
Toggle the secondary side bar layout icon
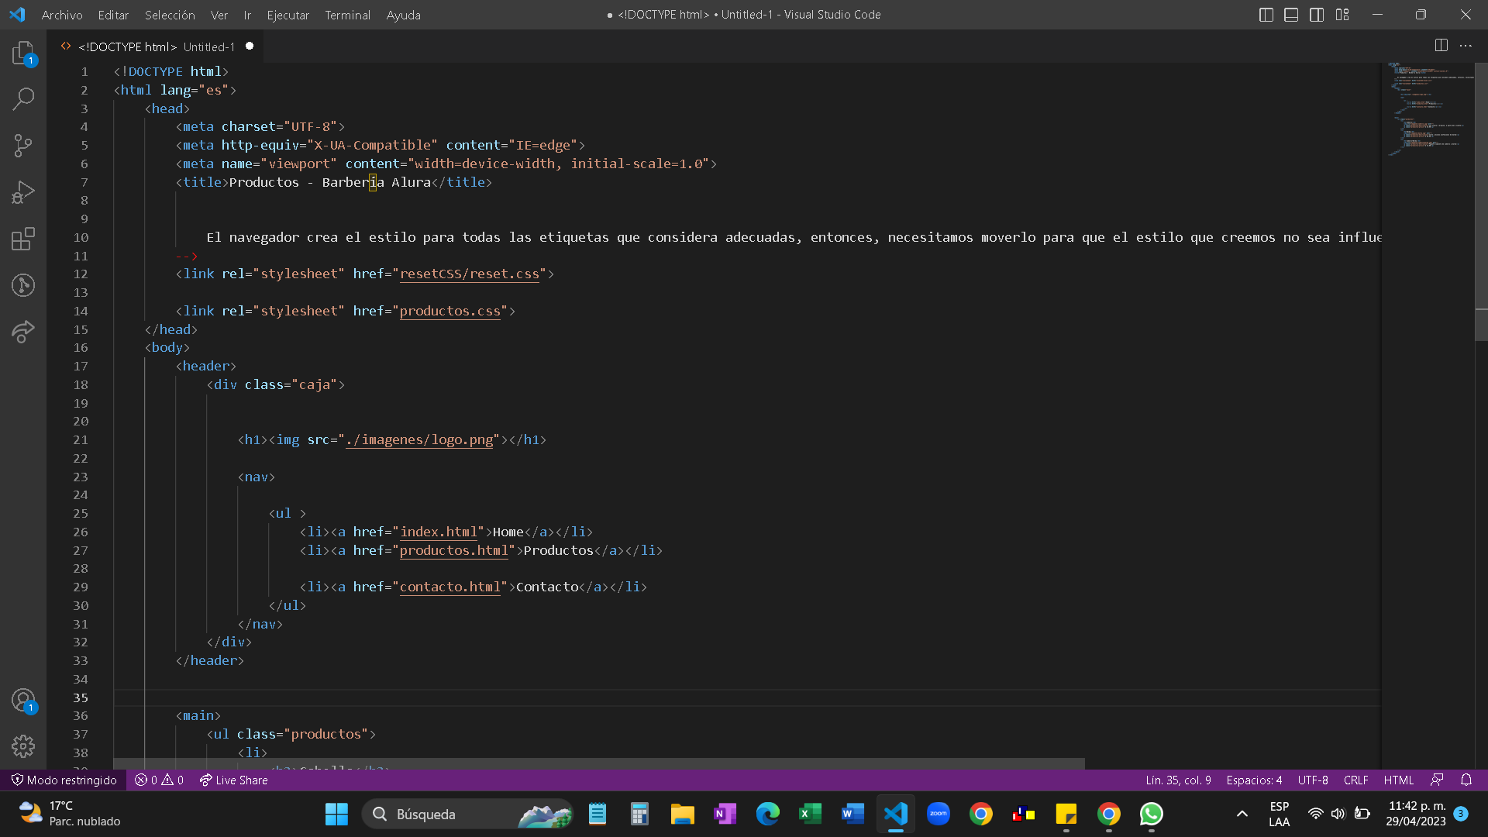(1317, 15)
